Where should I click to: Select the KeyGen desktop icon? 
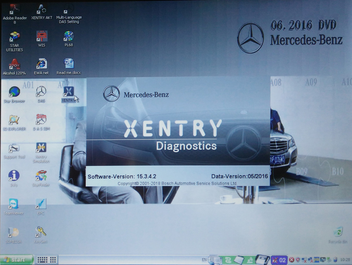(40, 235)
